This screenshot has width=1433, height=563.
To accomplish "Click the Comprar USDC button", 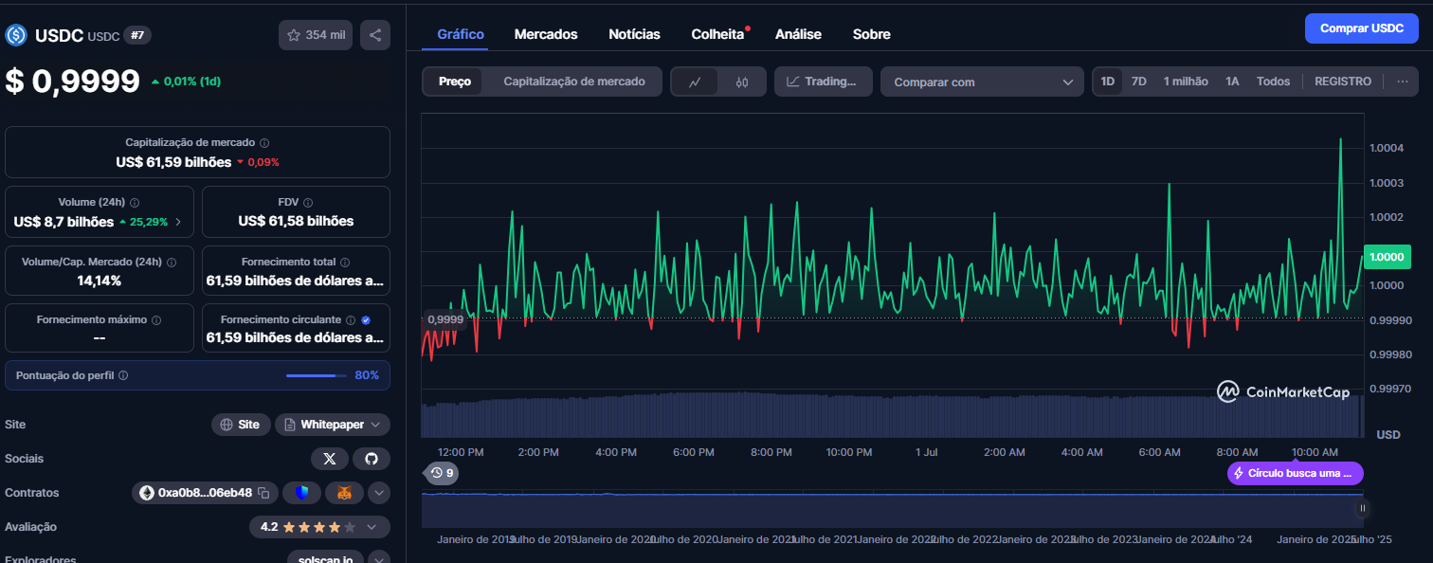I will coord(1362,28).
